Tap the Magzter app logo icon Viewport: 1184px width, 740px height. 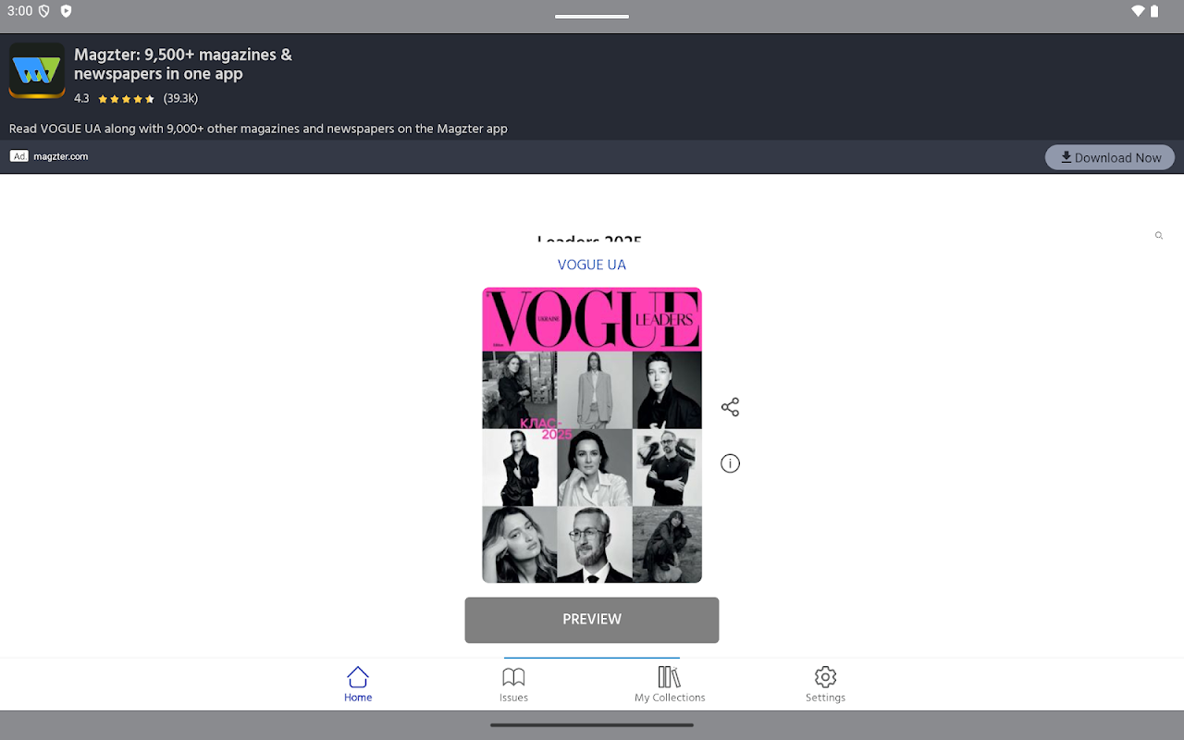[x=37, y=70]
